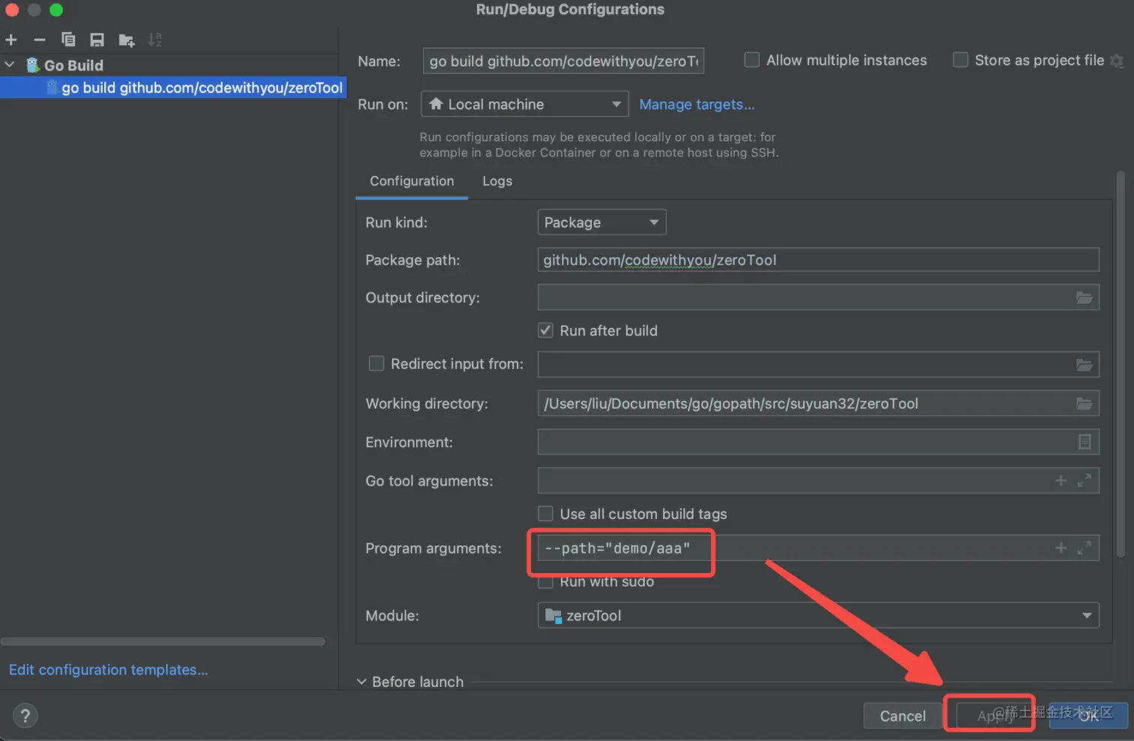Viewport: 1134px width, 741px height.
Task: Open the Module zeroTool dropdown
Action: point(818,616)
